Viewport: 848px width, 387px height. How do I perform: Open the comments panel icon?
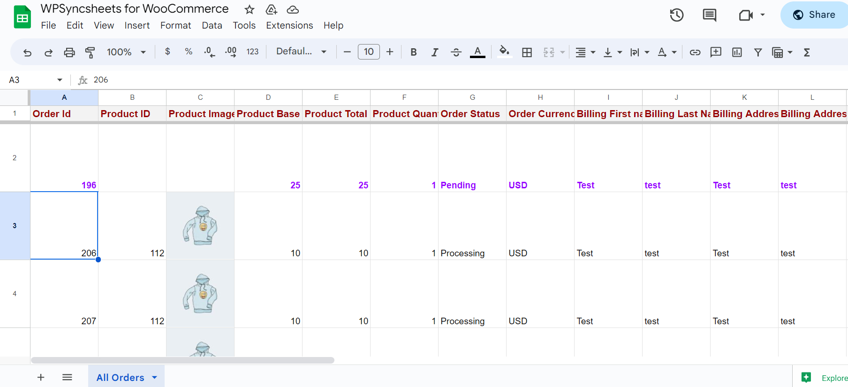pos(709,15)
